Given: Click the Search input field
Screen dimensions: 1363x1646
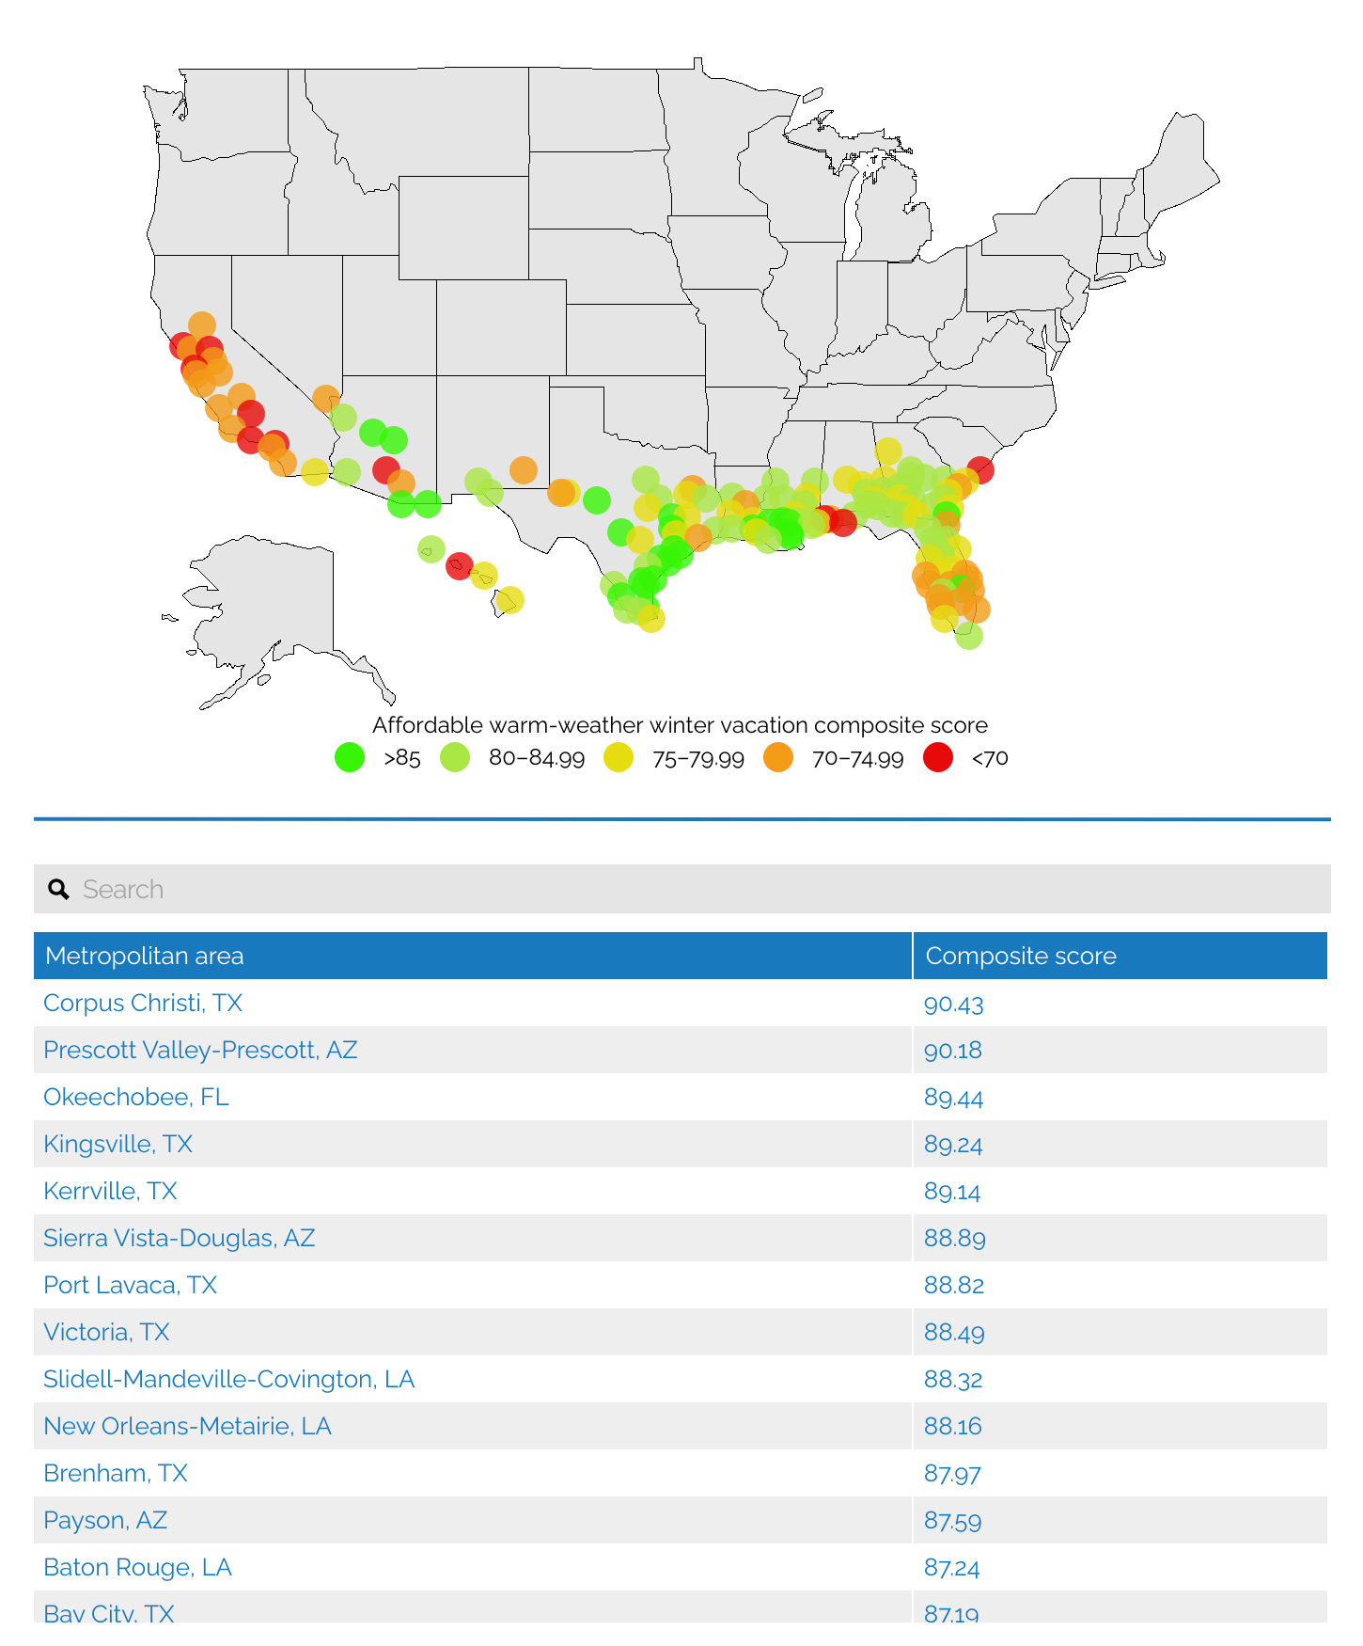Looking at the screenshot, I should (696, 889).
